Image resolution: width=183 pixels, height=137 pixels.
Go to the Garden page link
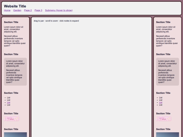click(17, 10)
